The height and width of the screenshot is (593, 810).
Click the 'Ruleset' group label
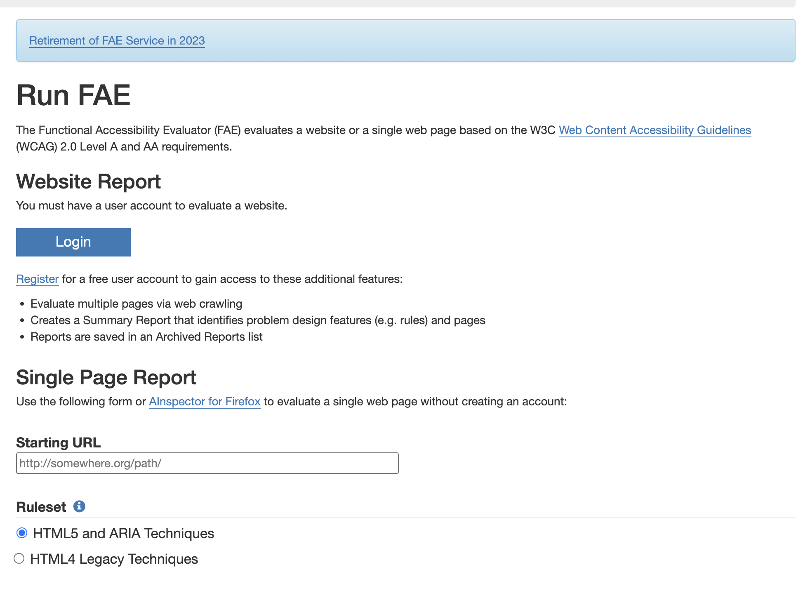(41, 507)
